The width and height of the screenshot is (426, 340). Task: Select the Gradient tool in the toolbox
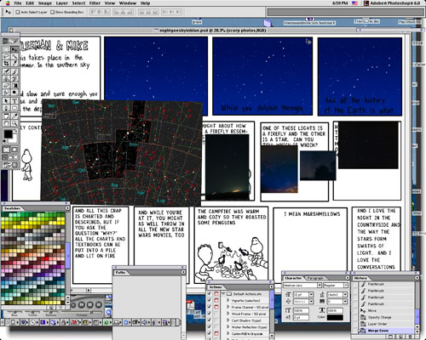(14, 85)
